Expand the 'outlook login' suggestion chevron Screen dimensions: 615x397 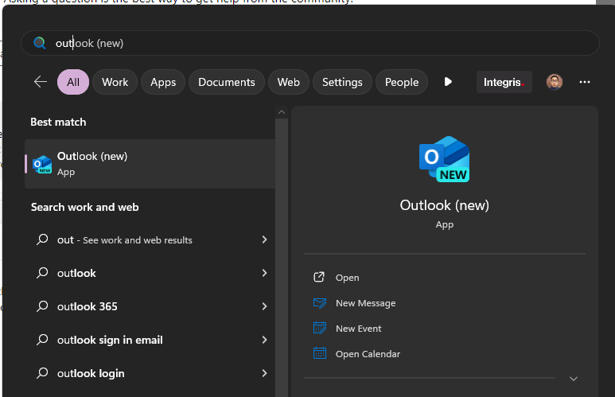pyautogui.click(x=264, y=373)
